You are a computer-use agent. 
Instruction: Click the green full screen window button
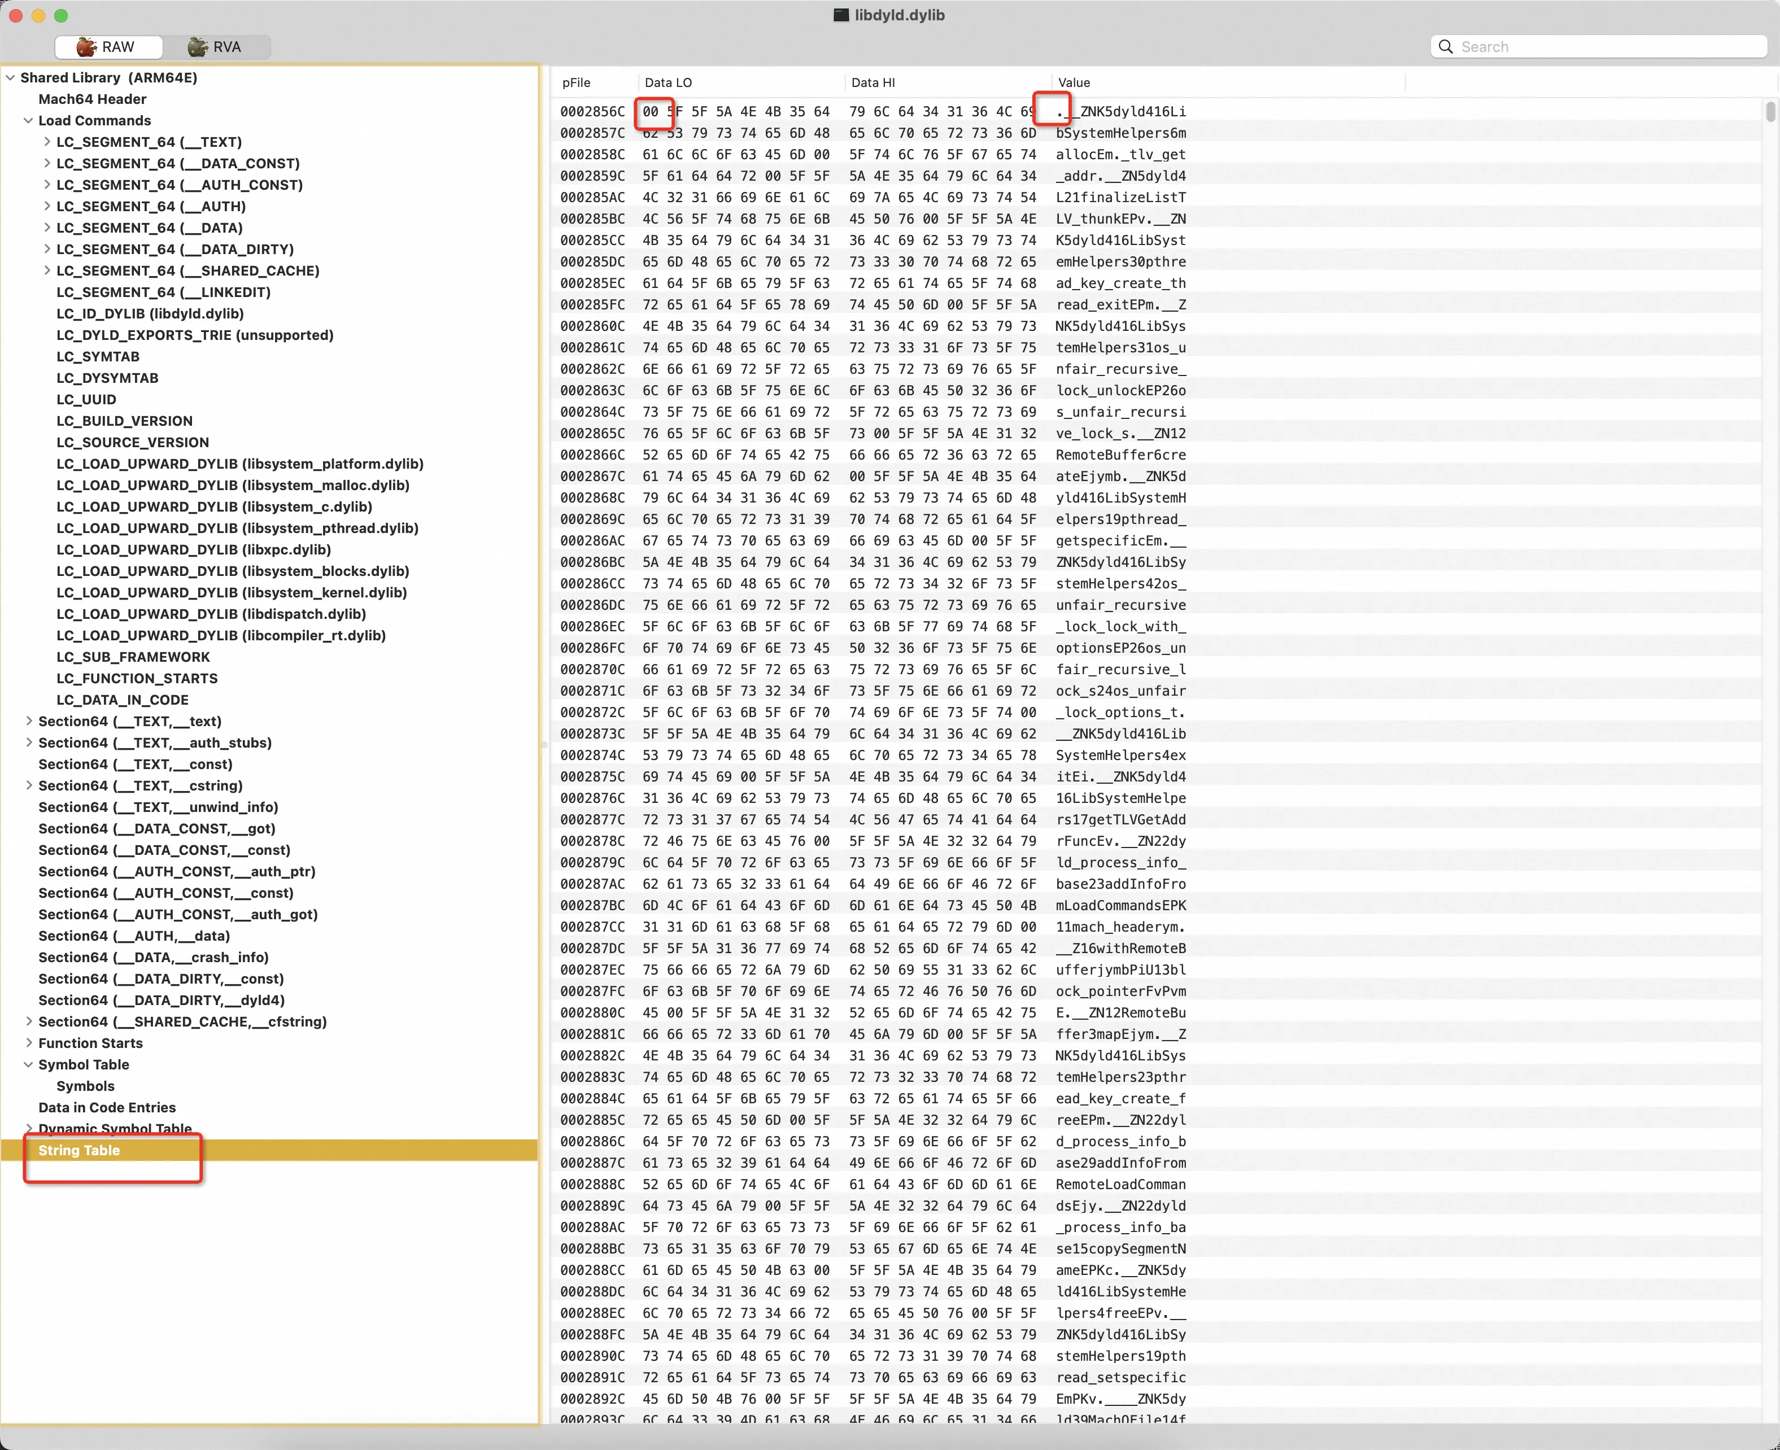(60, 16)
